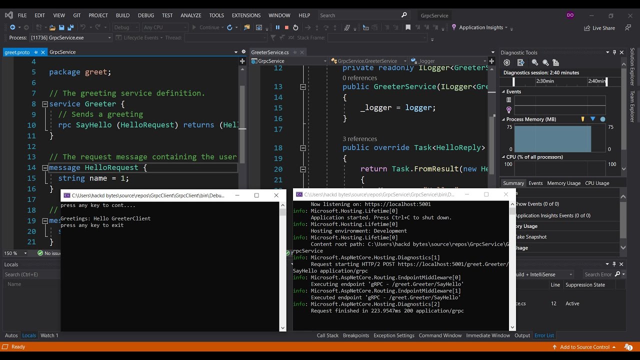
Task: Switch to the Memory Usage tab
Action: (563, 183)
